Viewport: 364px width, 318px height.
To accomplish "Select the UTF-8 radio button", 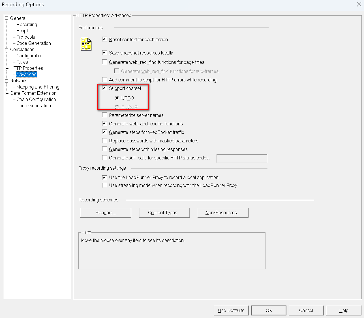I will [117, 98].
